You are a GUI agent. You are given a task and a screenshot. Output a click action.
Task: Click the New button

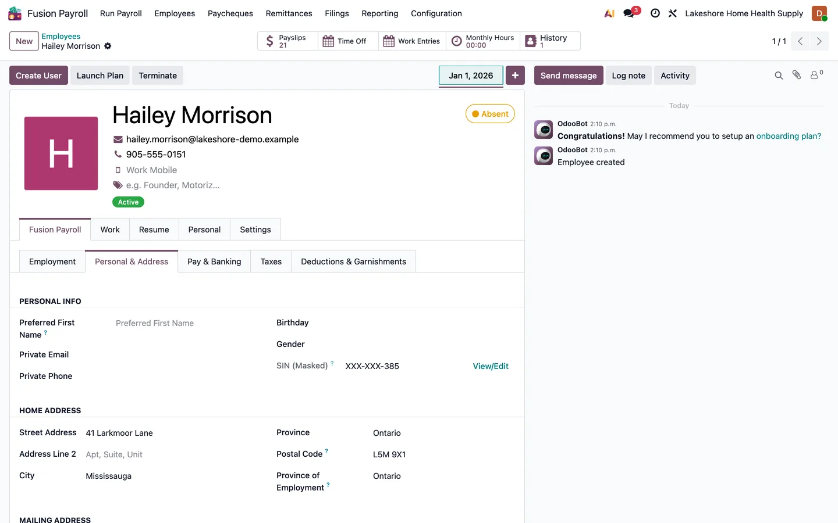(x=24, y=41)
